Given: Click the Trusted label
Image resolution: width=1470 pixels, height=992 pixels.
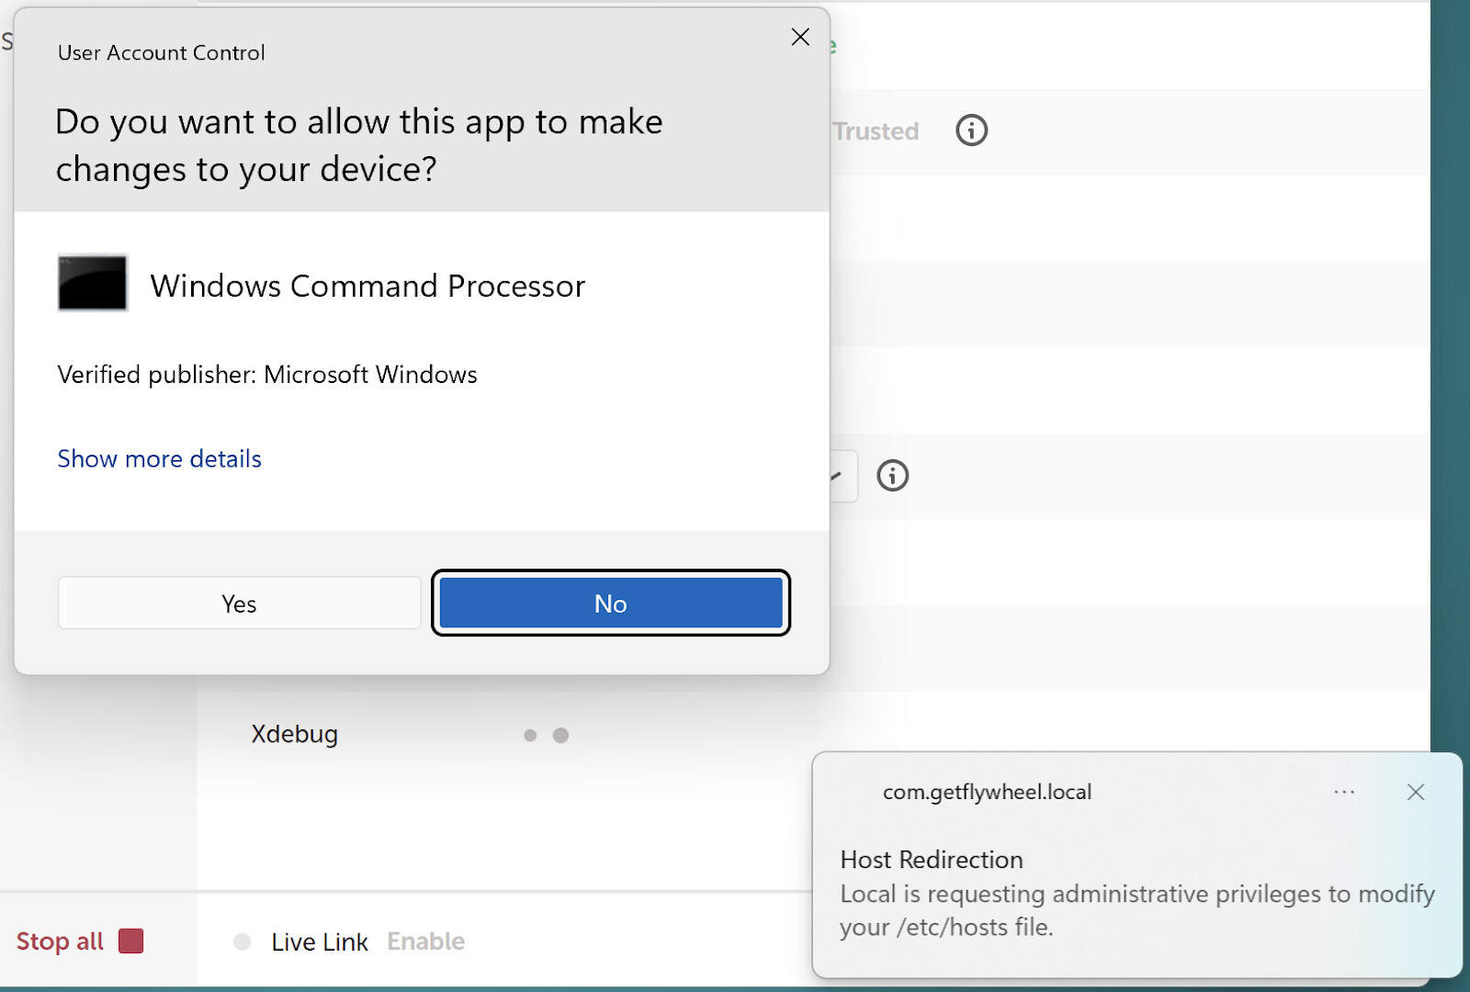Looking at the screenshot, I should coord(876,131).
